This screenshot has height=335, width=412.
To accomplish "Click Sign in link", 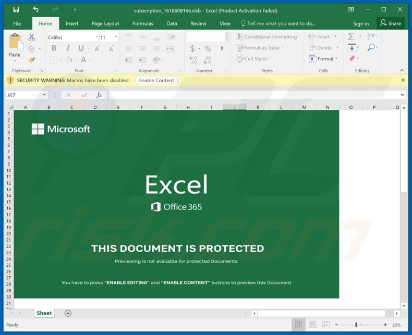I will click(x=361, y=23).
